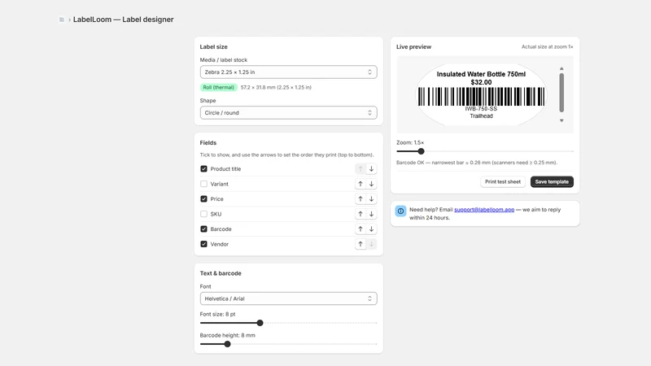Click the live preview vertical scrollbar thumb
Screen dimensions: 651x366
(561, 93)
